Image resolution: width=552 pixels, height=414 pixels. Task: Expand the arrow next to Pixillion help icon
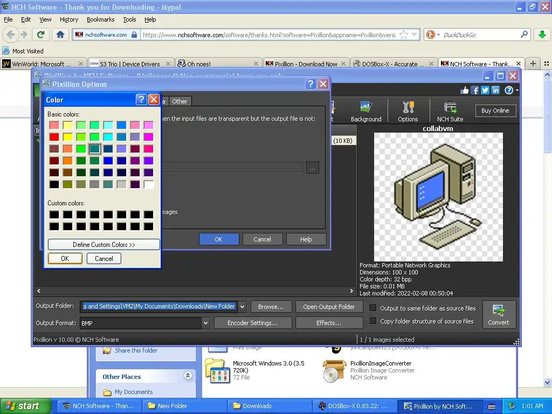point(517,91)
